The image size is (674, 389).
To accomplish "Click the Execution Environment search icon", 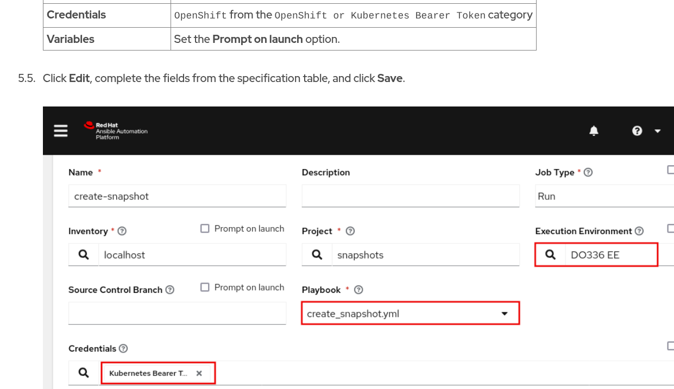I will click(550, 255).
